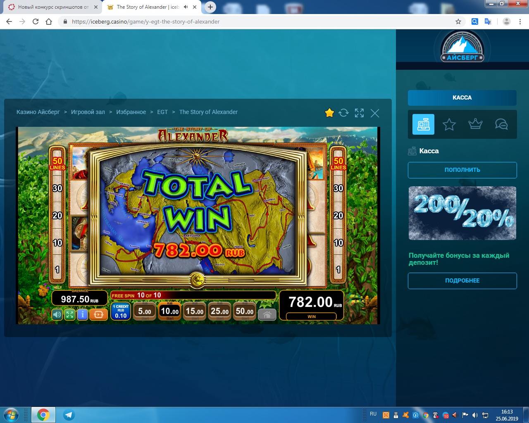Open the browser home page
Image resolution: width=529 pixels, height=423 pixels.
coord(49,21)
